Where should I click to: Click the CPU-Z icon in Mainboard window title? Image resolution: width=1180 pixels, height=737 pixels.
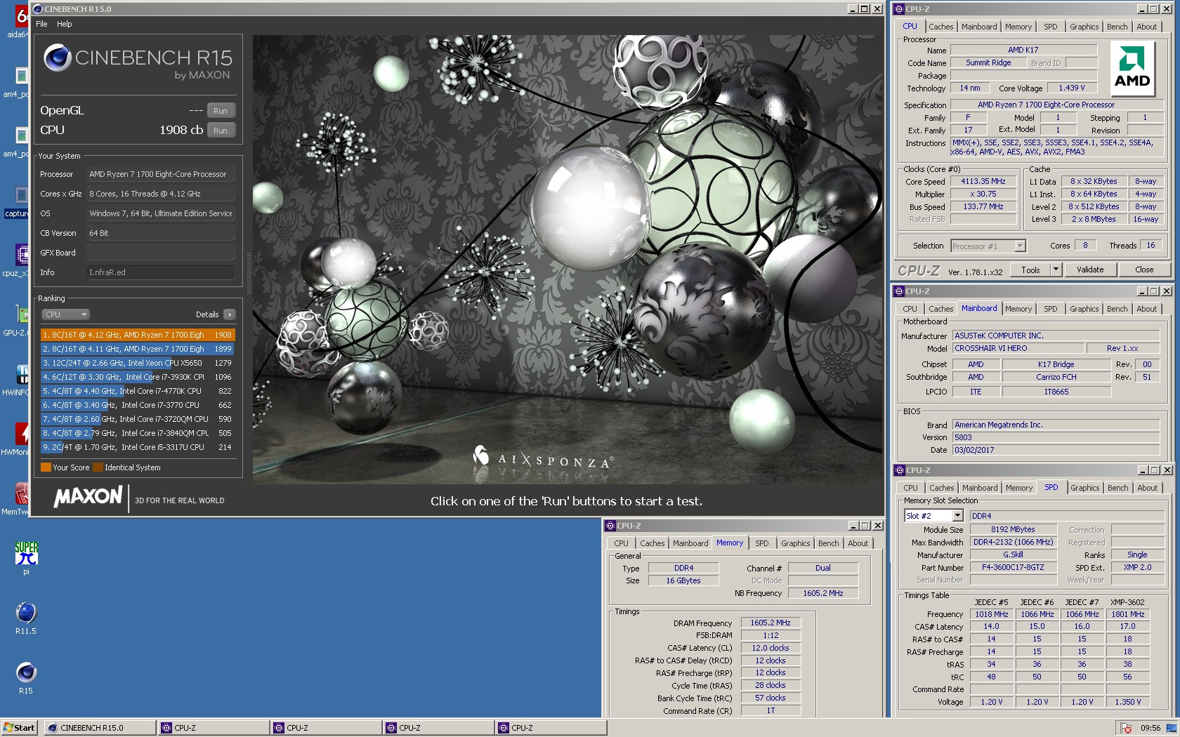(898, 291)
